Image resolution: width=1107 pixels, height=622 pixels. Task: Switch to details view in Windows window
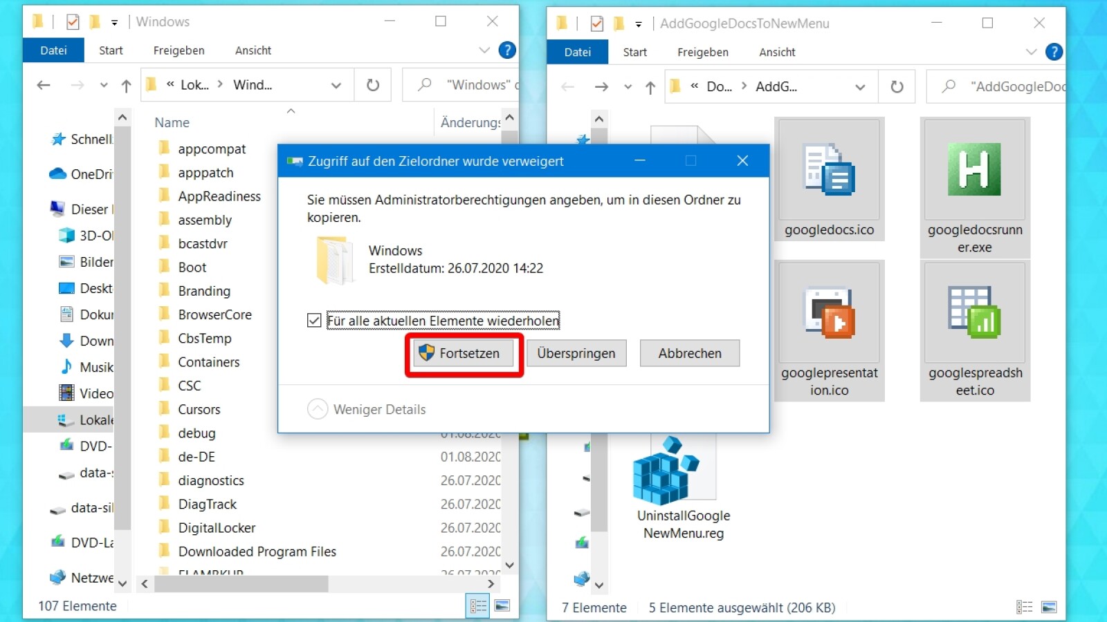478,606
